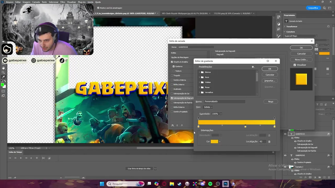Image resolution: width=335 pixels, height=188 pixels.
Task: Click the Compartilhar button
Action: [x=313, y=8]
